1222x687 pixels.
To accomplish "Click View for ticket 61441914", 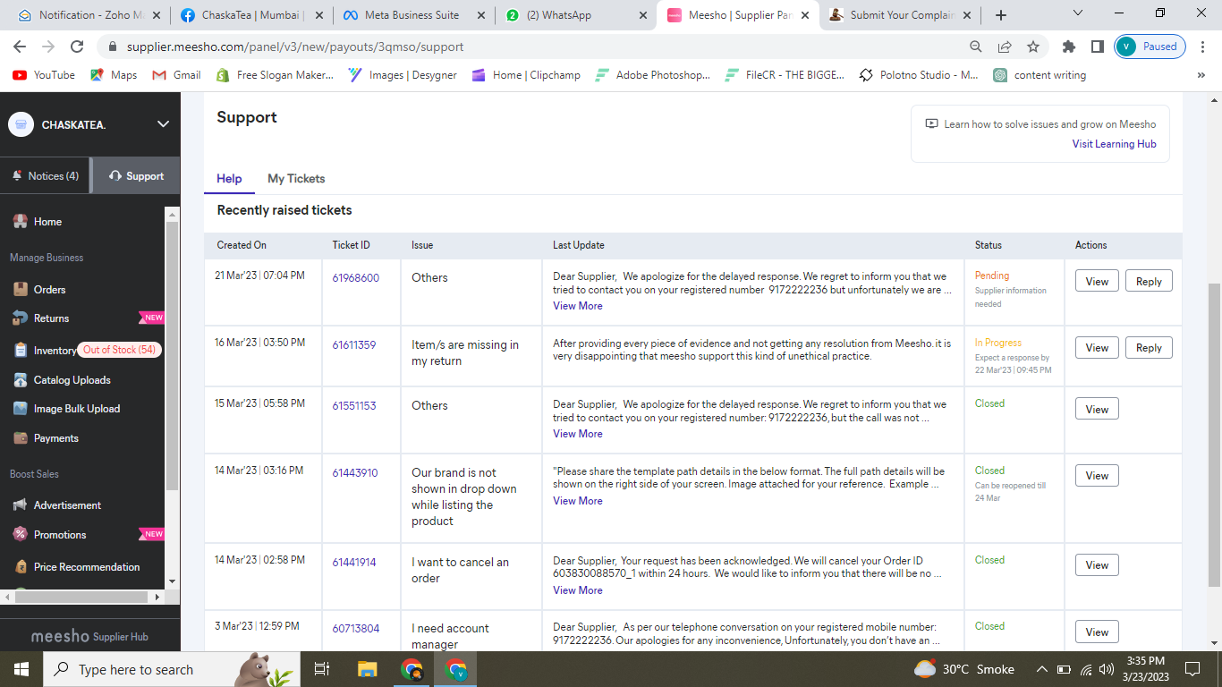I will coord(1097,565).
